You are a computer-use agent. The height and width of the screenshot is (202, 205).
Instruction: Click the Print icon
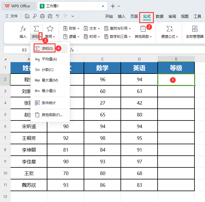click(42, 16)
